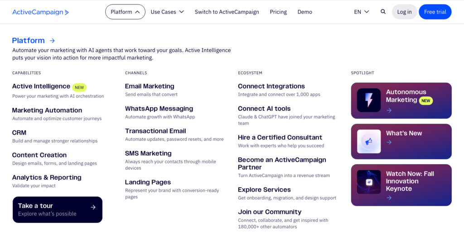Click 'Claude & ChatGPT have joined' description
The image size is (464, 241).
click(286, 120)
